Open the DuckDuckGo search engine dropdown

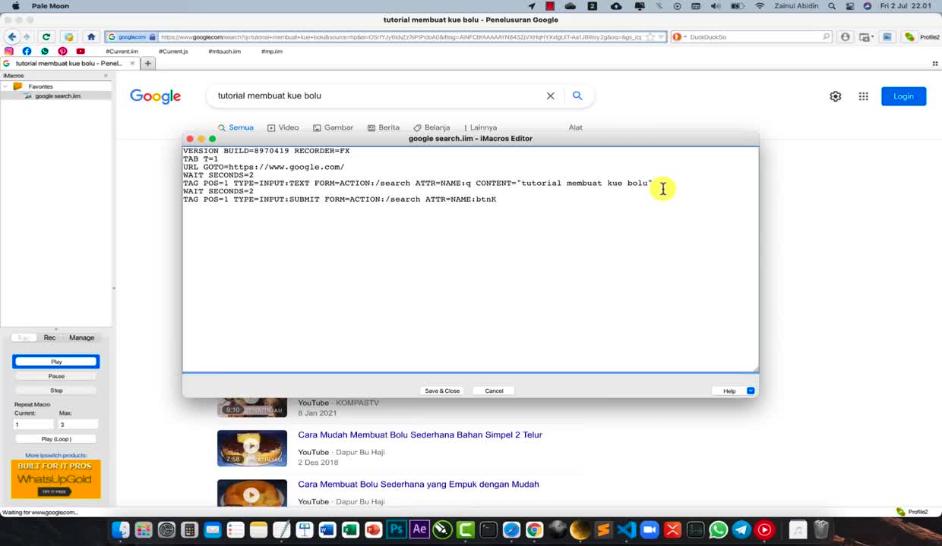point(684,36)
